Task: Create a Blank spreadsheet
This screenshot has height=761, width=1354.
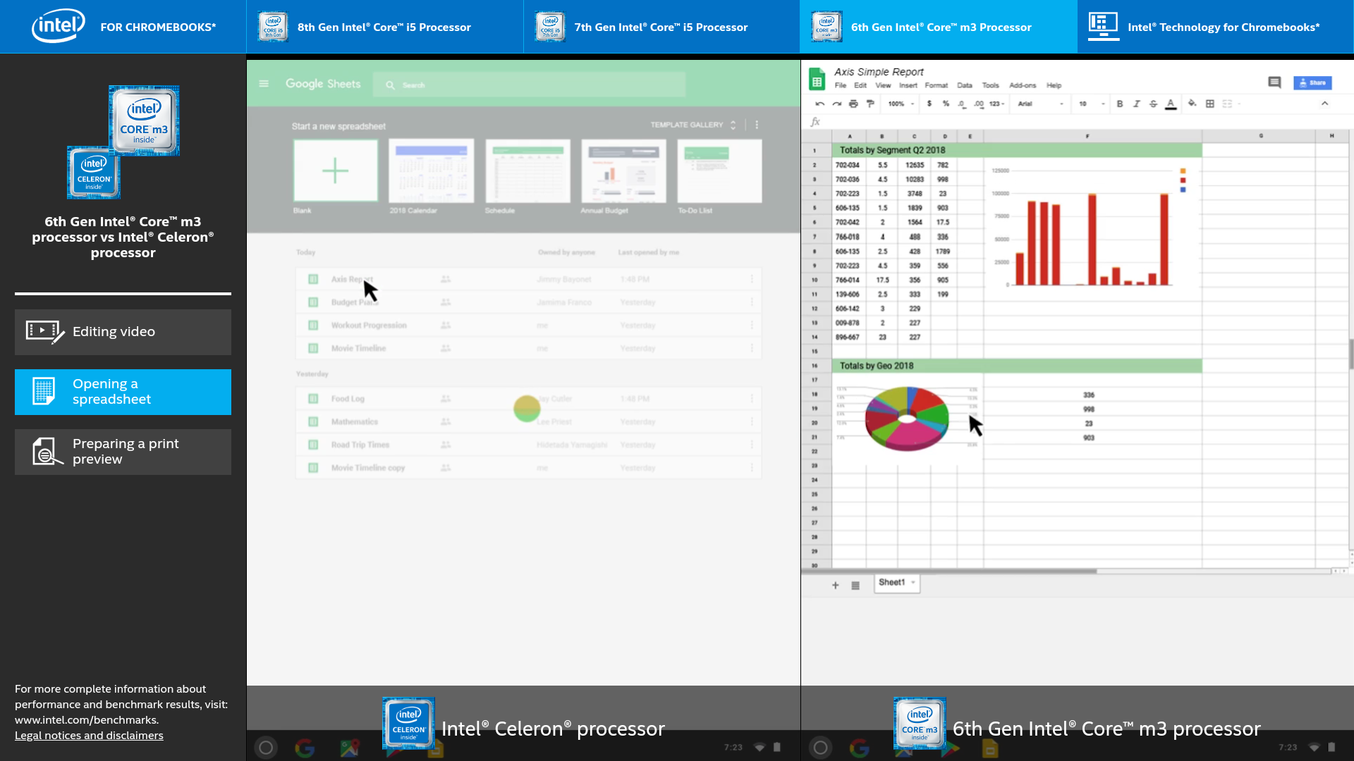Action: pos(335,171)
